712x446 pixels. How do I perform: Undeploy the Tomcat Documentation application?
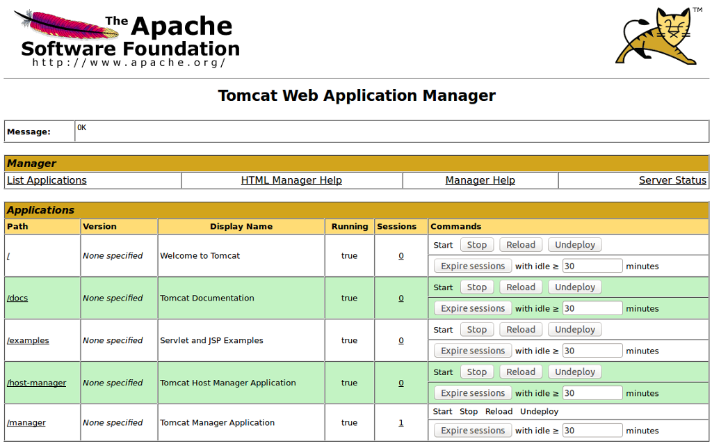575,287
